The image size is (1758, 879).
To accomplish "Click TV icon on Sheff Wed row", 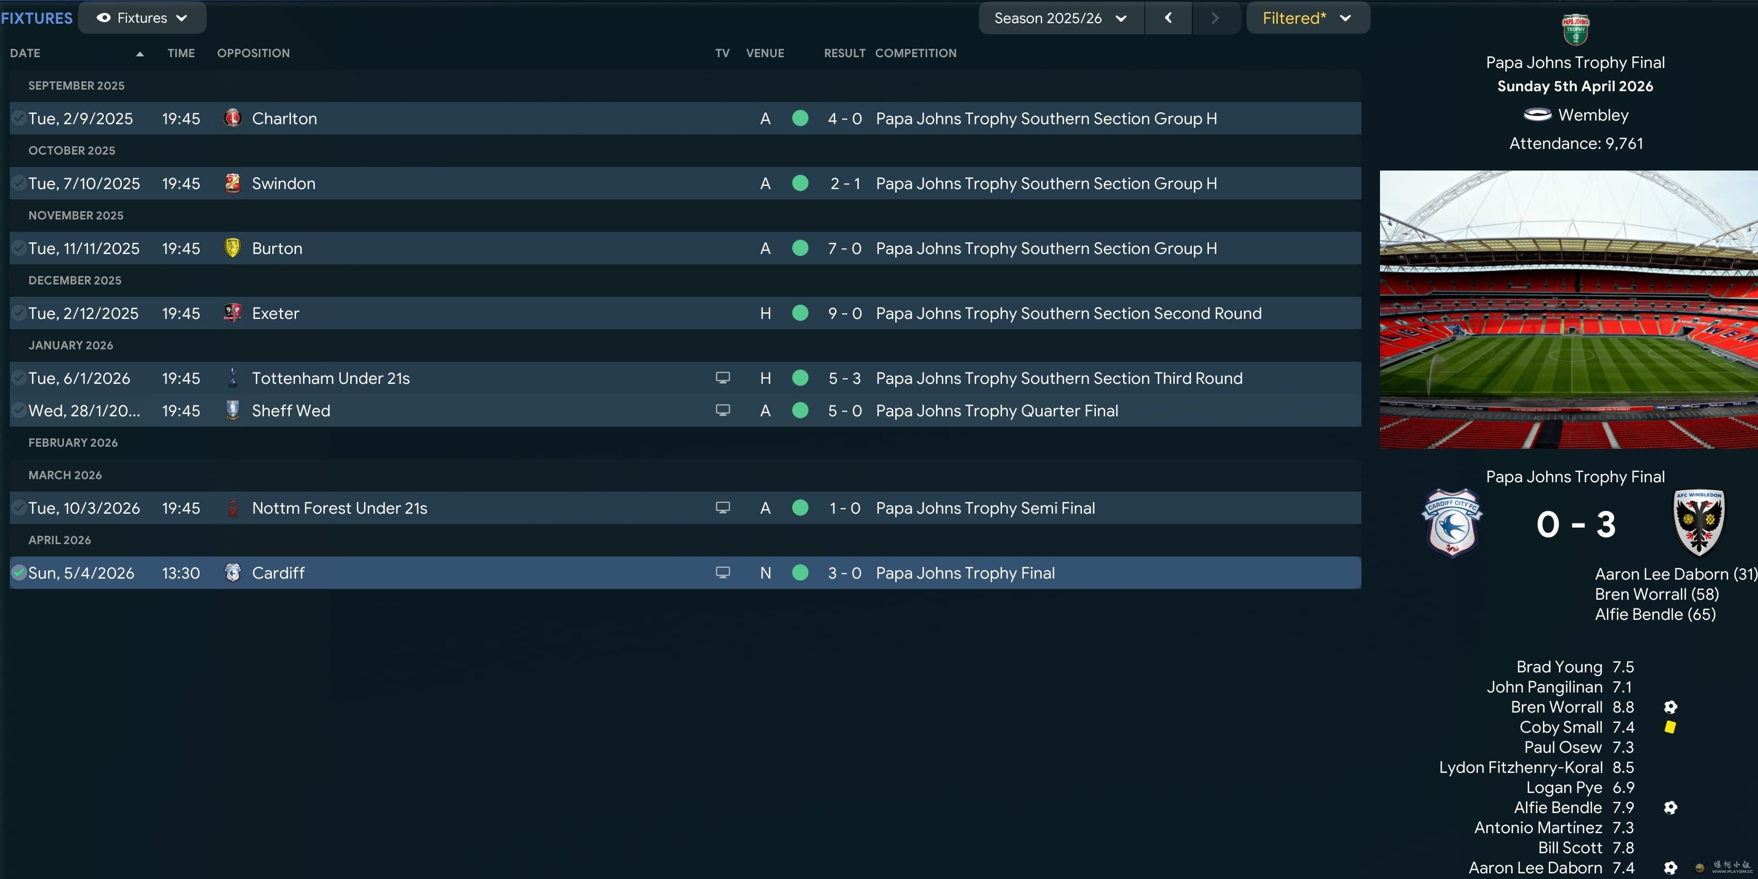I will click(722, 410).
